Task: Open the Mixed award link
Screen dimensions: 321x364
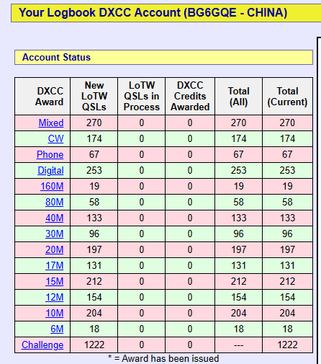Action: pyautogui.click(x=51, y=123)
